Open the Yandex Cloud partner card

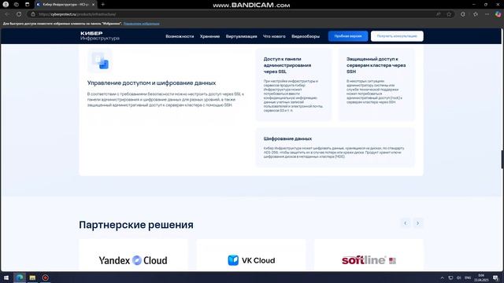click(x=133, y=255)
